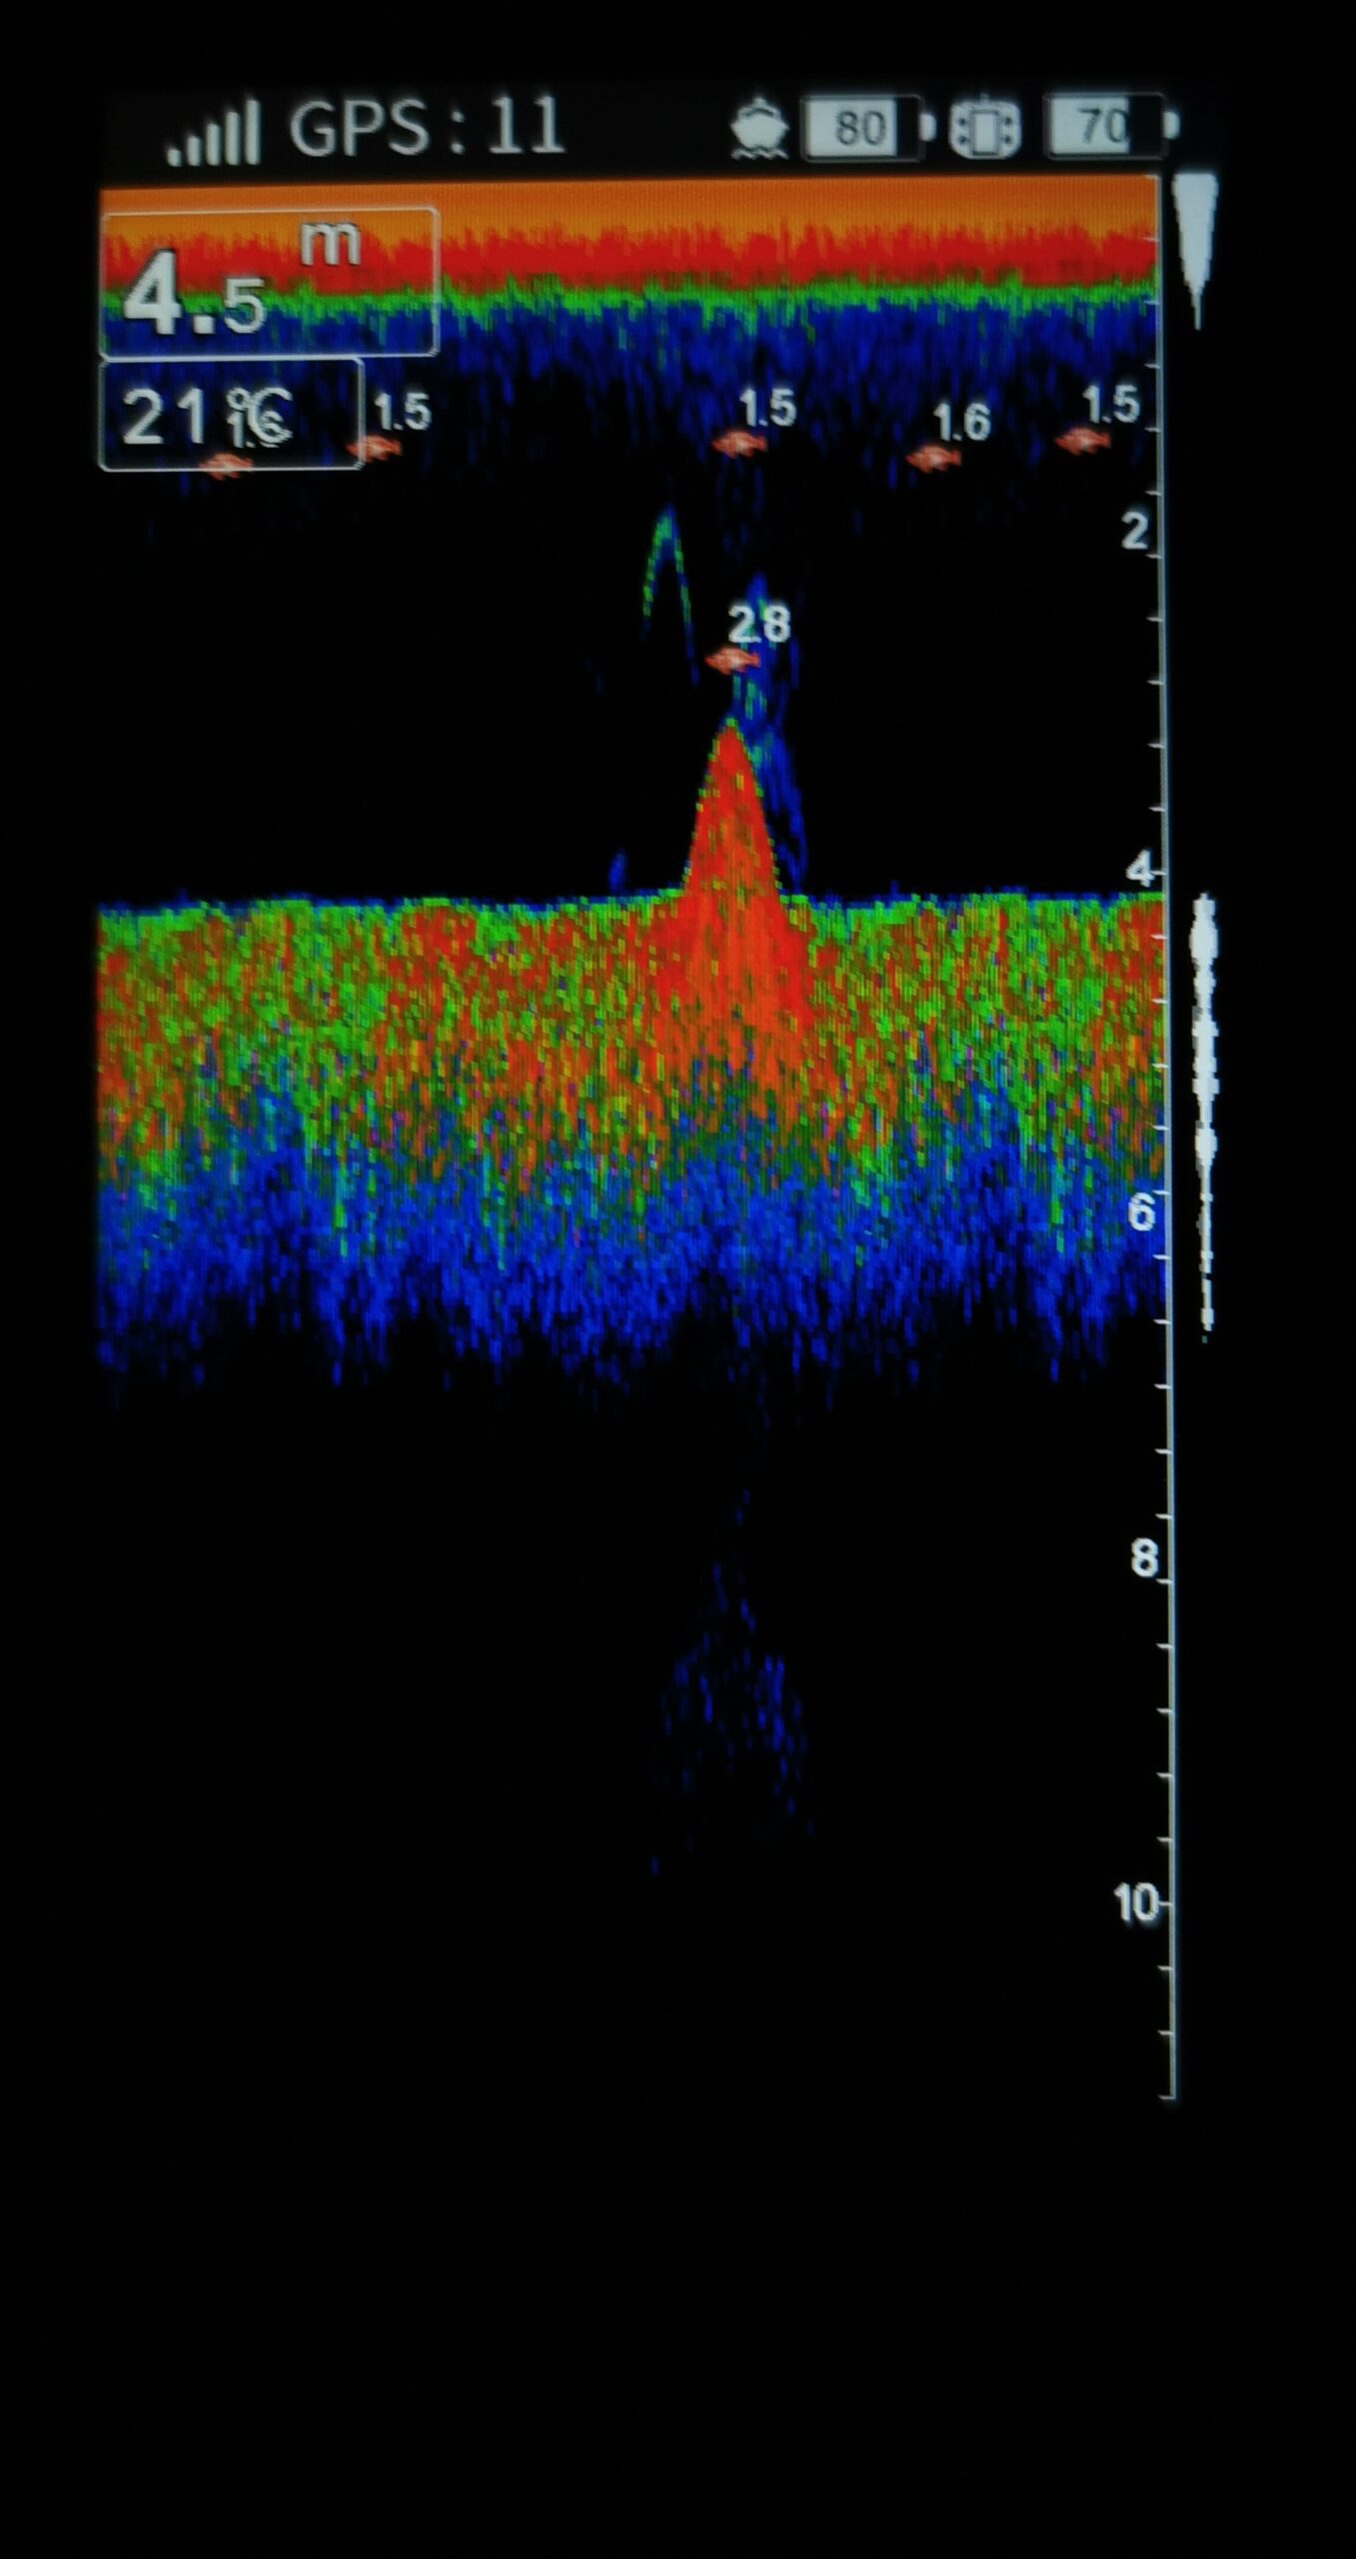The image size is (1356, 2559).
Task: Tap the 10 meter mark on depth scale
Action: click(1136, 1903)
